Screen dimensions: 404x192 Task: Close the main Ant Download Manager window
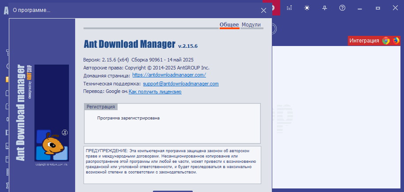[395, 8]
